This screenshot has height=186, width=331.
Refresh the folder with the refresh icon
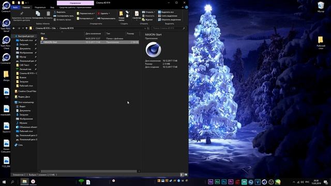[148, 28]
